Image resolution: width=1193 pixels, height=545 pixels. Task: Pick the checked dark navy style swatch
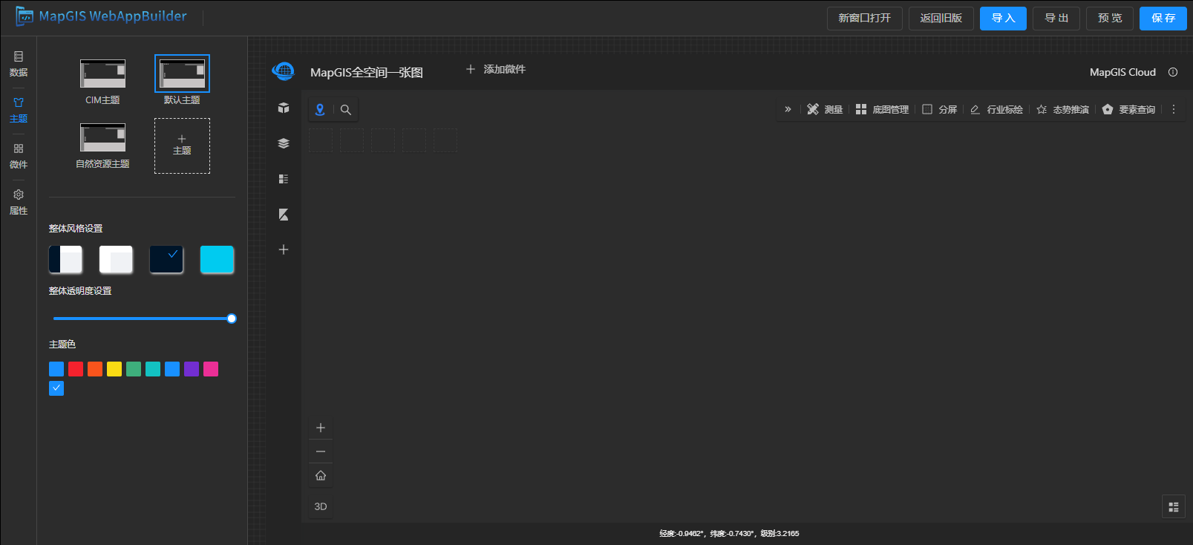[x=166, y=260]
